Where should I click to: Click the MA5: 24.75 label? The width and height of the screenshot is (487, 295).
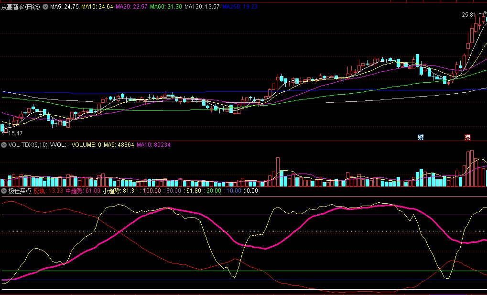[65, 7]
